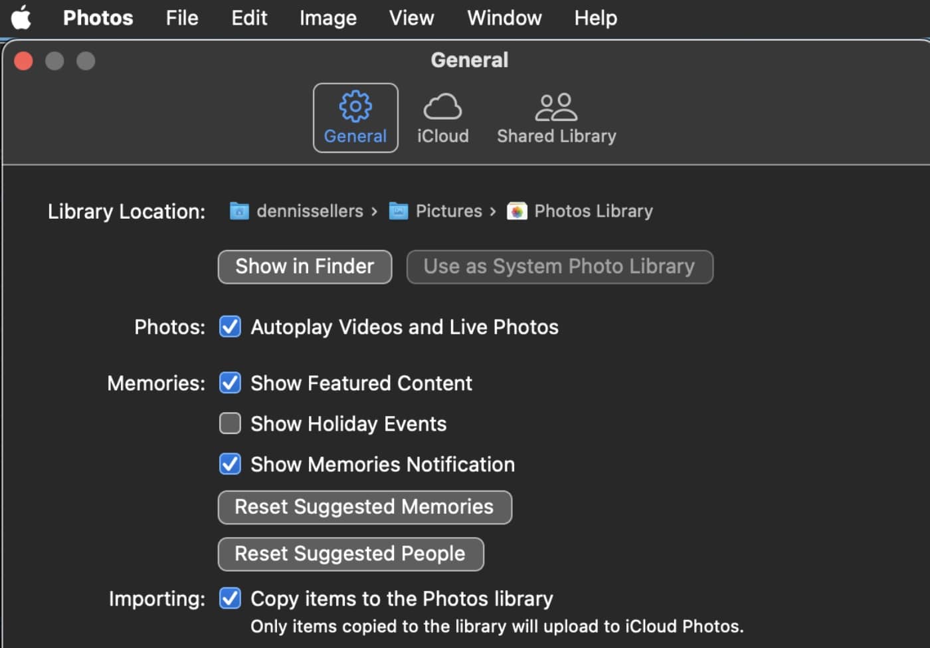Click the Photos Library icon in path

(517, 211)
